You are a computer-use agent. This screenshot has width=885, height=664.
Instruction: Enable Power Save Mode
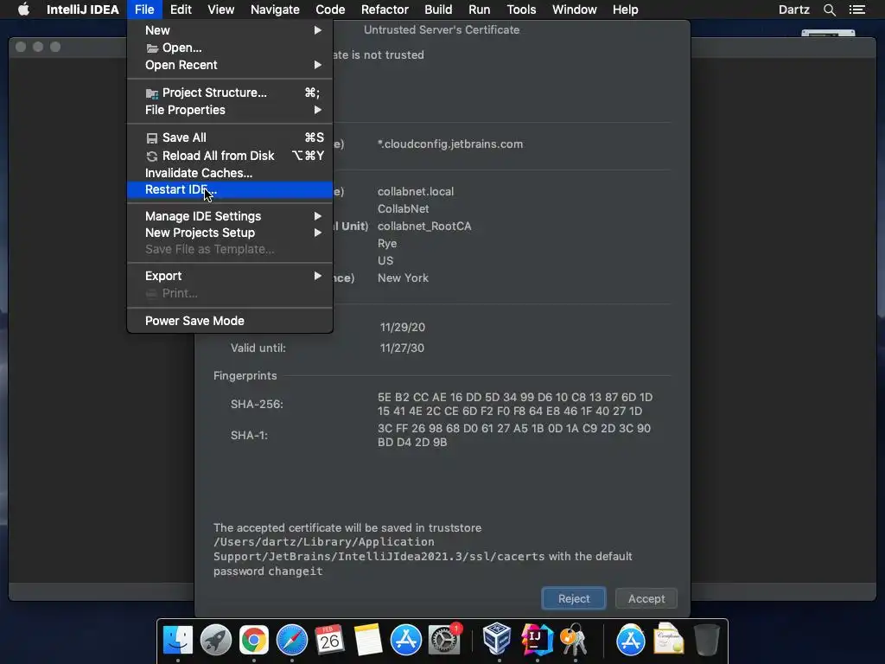230,321
